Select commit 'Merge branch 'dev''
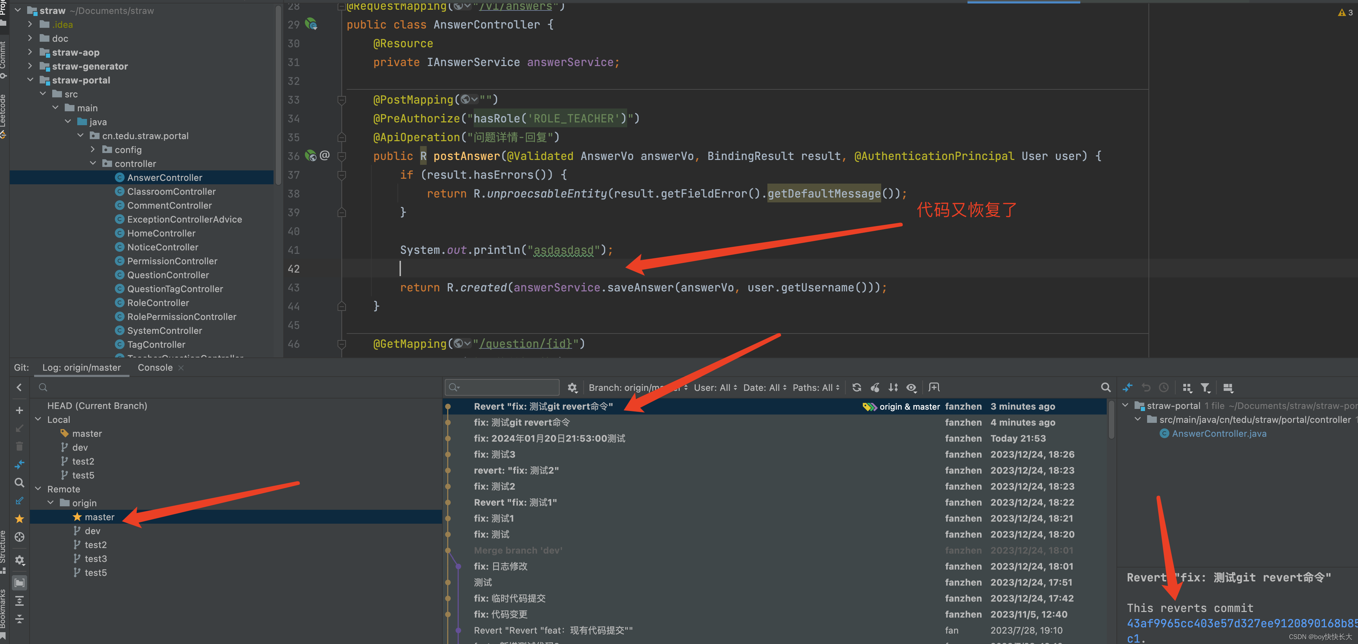The width and height of the screenshot is (1358, 644). [x=518, y=550]
